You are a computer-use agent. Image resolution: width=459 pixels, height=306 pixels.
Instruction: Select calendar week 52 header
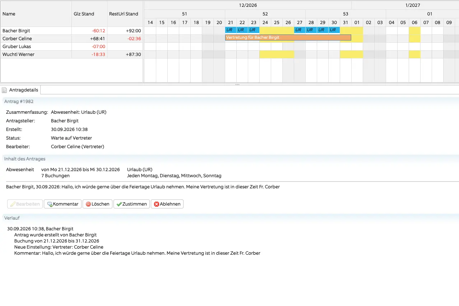tap(265, 14)
